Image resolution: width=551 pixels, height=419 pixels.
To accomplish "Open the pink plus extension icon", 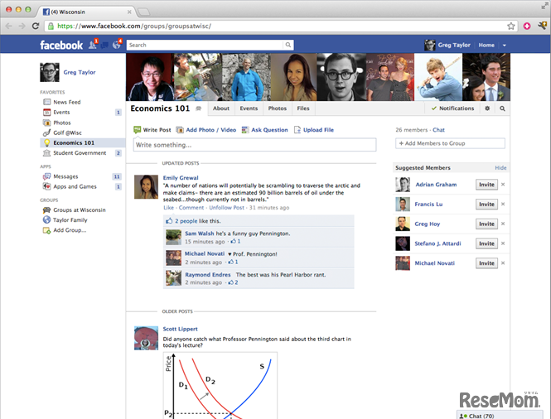I will click(527, 26).
